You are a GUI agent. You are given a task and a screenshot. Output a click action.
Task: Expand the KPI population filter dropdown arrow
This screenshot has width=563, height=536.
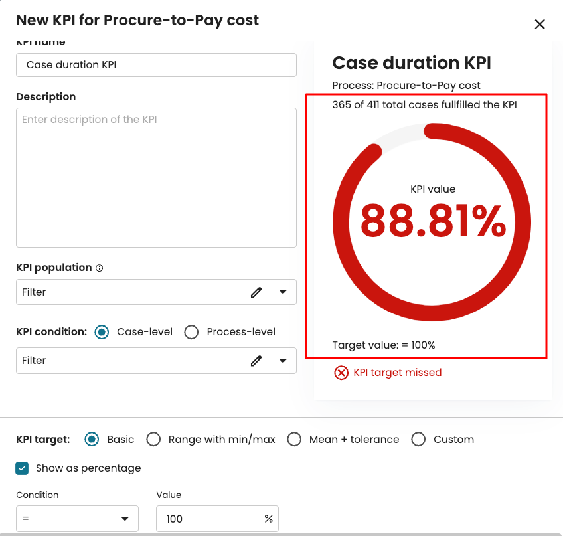[x=283, y=292]
